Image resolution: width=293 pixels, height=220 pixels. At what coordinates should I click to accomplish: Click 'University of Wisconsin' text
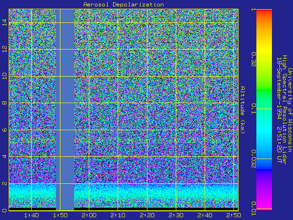(290, 110)
